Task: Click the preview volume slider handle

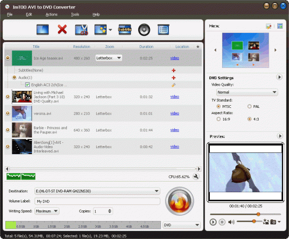Action: tap(254, 221)
